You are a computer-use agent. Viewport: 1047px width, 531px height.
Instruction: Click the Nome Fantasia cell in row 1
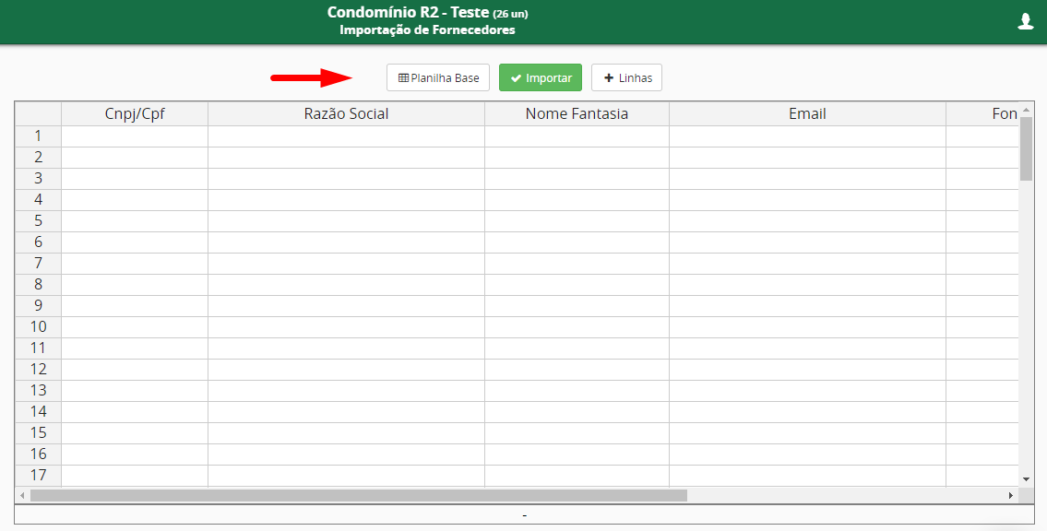[577, 136]
